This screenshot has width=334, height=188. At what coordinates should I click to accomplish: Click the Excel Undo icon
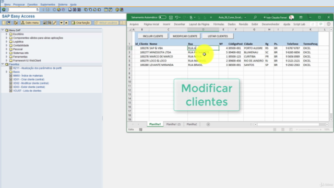click(x=176, y=17)
